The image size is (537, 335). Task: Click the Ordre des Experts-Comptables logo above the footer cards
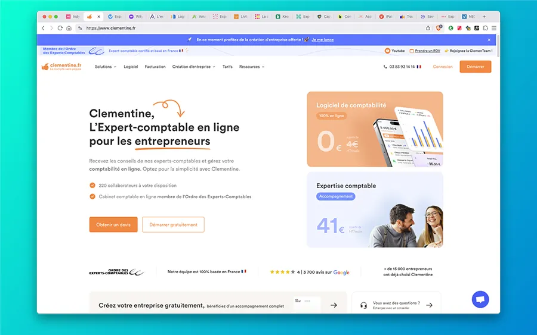pyautogui.click(x=117, y=272)
